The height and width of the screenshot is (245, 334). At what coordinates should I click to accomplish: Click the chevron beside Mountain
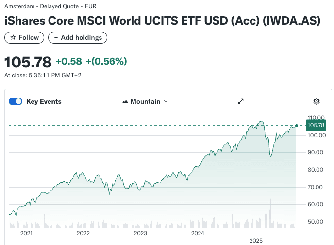coord(166,101)
